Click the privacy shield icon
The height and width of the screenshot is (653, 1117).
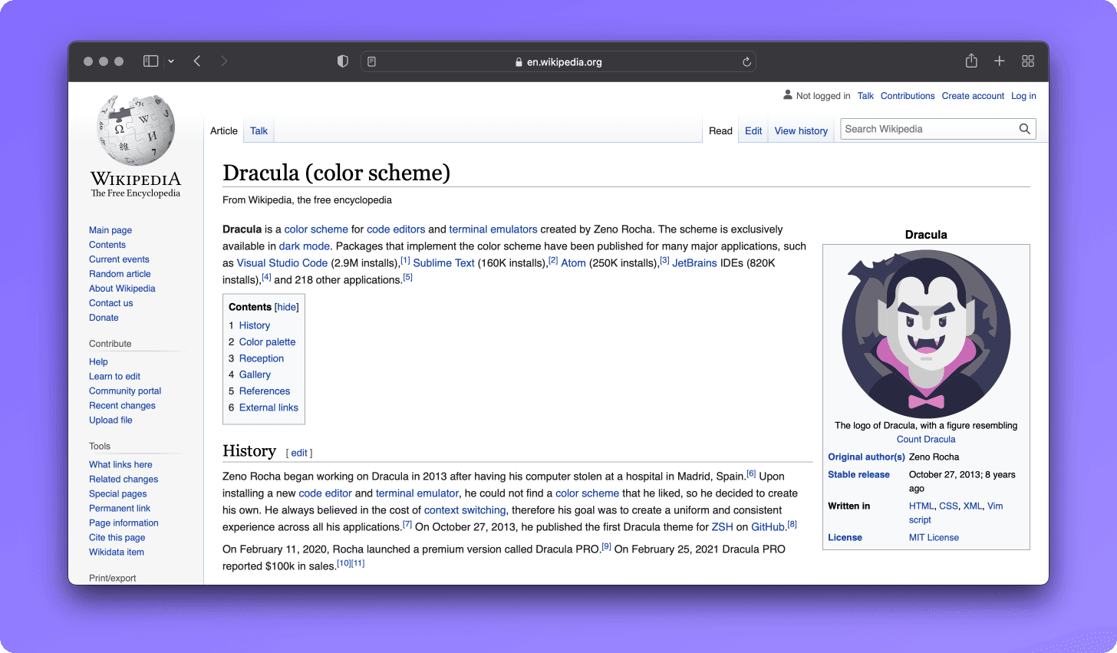pyautogui.click(x=342, y=60)
